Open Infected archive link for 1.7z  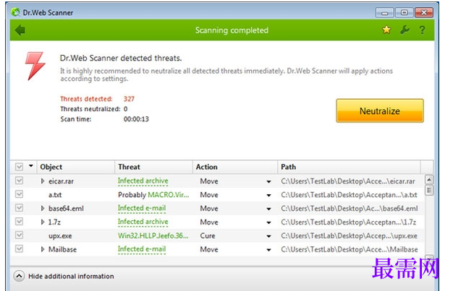(143, 222)
